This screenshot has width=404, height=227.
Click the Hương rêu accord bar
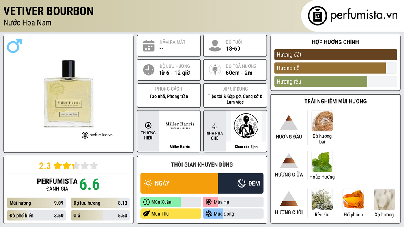335,82
